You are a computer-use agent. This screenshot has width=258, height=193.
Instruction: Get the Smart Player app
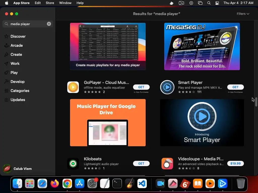(x=236, y=87)
